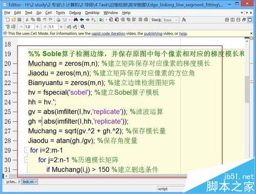Show cell mode information icon
The width and height of the screenshot is (256, 194).
(82, 27)
